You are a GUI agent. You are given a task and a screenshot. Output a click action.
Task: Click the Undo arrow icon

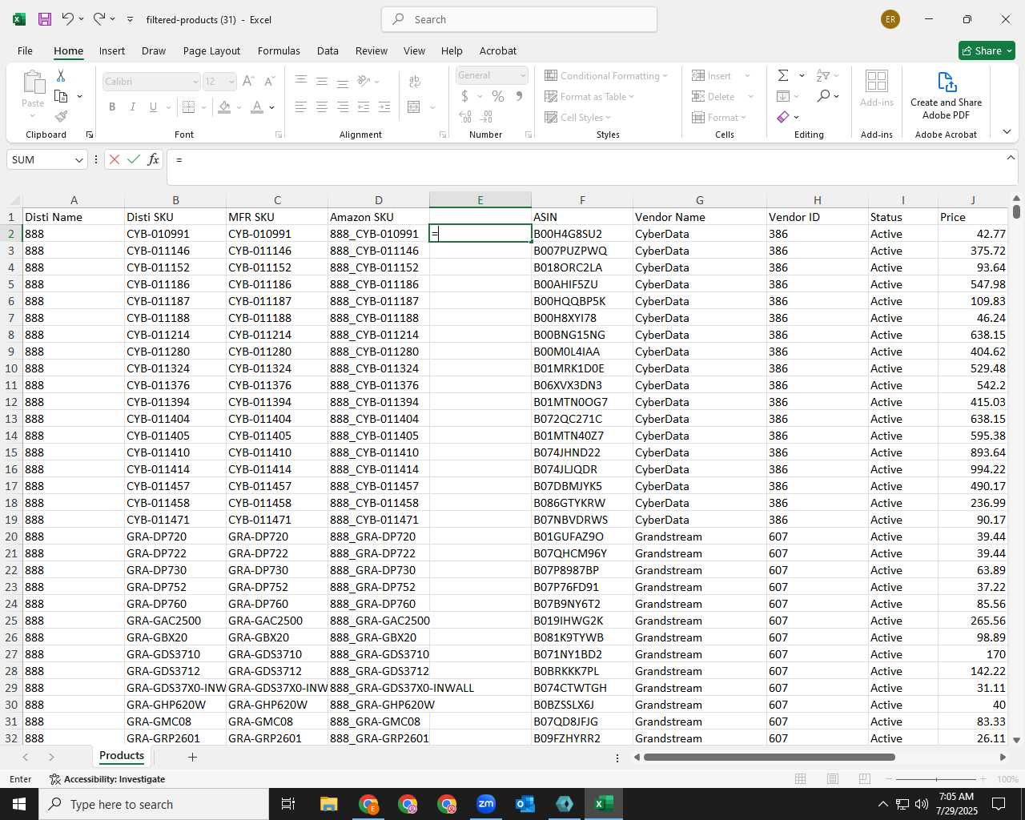(68, 19)
